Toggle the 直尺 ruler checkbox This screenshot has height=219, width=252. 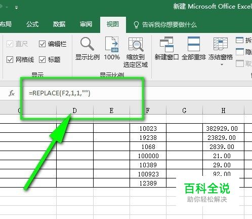point(10,44)
